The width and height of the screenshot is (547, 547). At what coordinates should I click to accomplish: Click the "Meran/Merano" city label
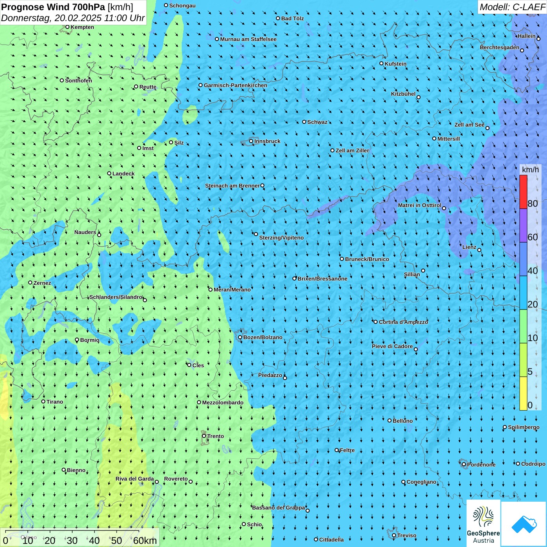tap(232, 290)
